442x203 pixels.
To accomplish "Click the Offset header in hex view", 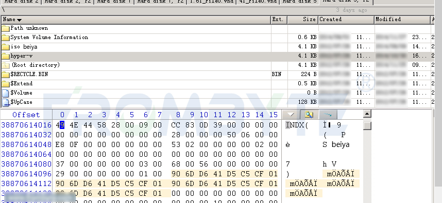I will [26, 115].
